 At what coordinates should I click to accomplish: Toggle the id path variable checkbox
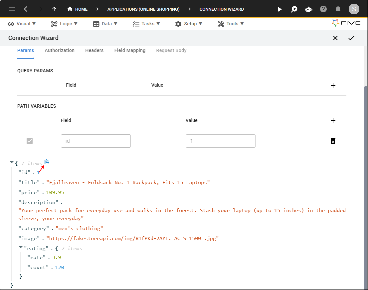30,141
